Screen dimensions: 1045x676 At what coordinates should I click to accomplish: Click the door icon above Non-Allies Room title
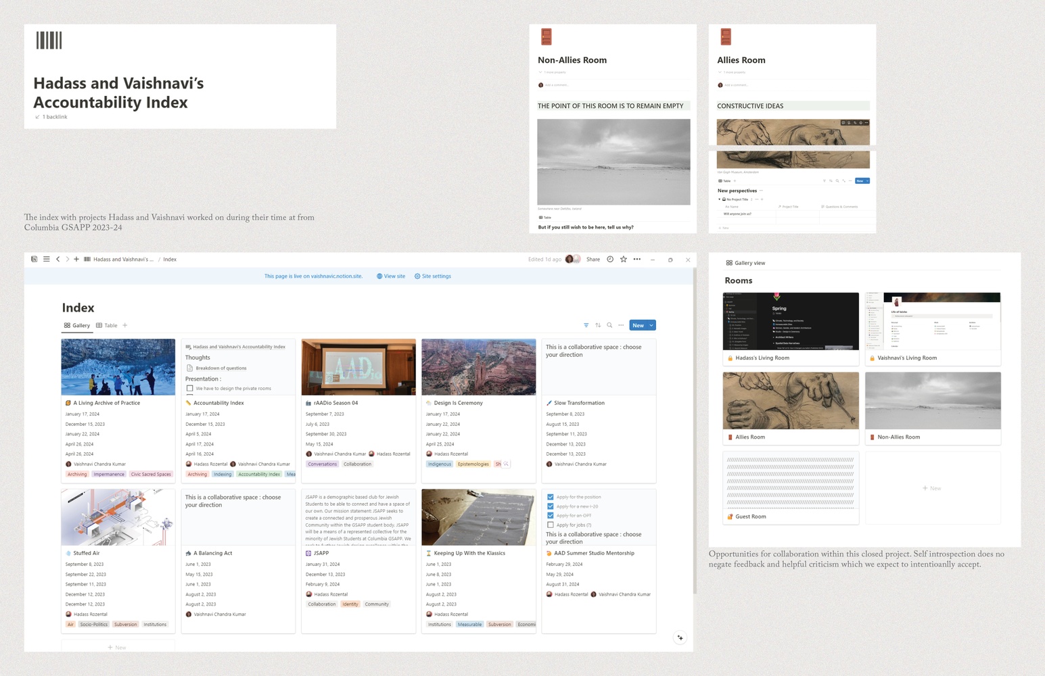(x=547, y=37)
